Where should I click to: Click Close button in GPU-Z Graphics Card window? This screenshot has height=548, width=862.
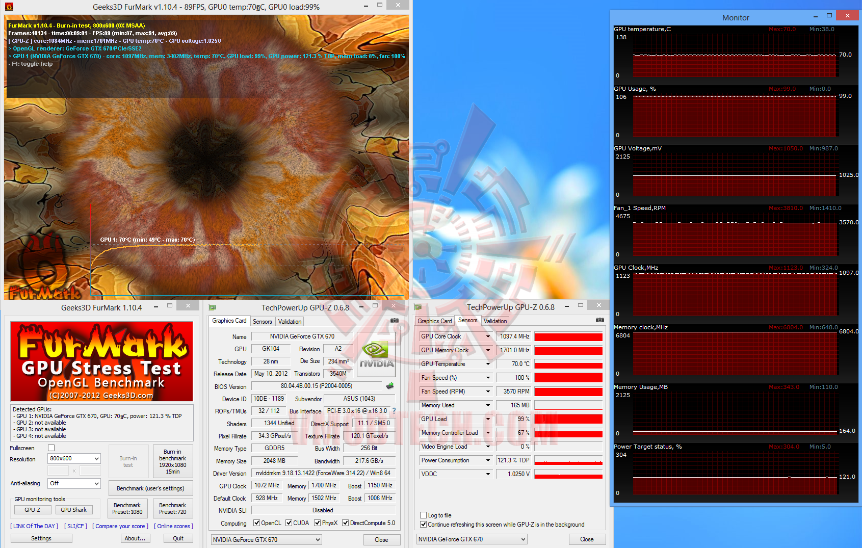381,540
